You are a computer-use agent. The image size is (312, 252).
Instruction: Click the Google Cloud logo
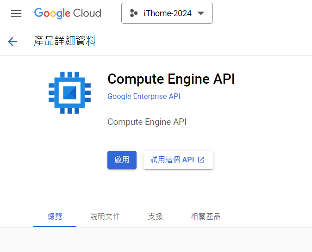[68, 13]
